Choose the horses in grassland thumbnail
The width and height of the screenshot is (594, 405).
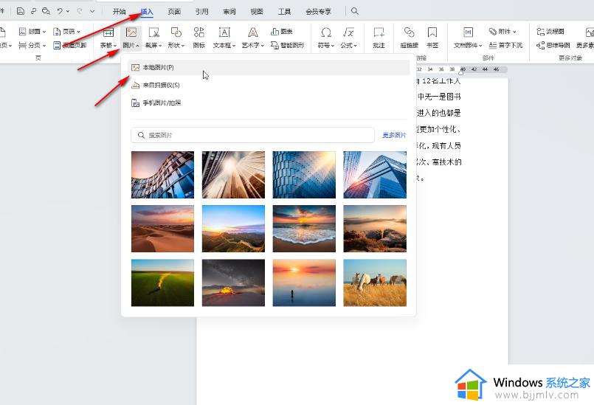click(x=375, y=283)
